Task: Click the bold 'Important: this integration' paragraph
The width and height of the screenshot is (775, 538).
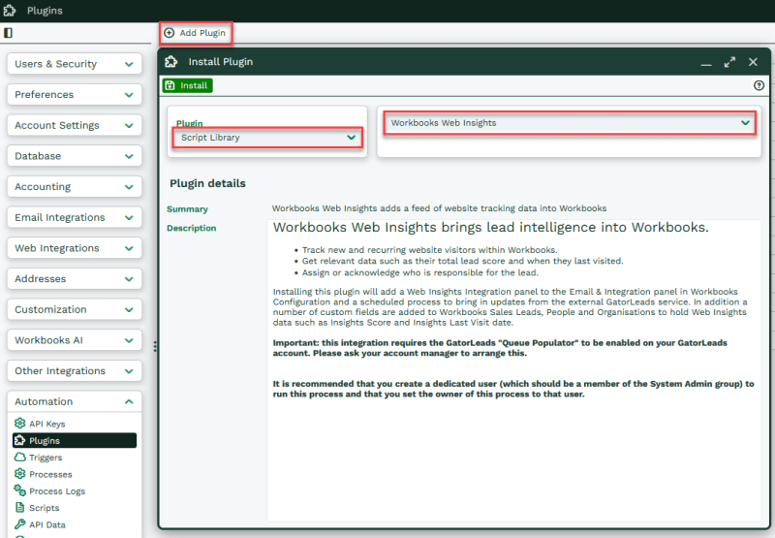Action: click(500, 348)
